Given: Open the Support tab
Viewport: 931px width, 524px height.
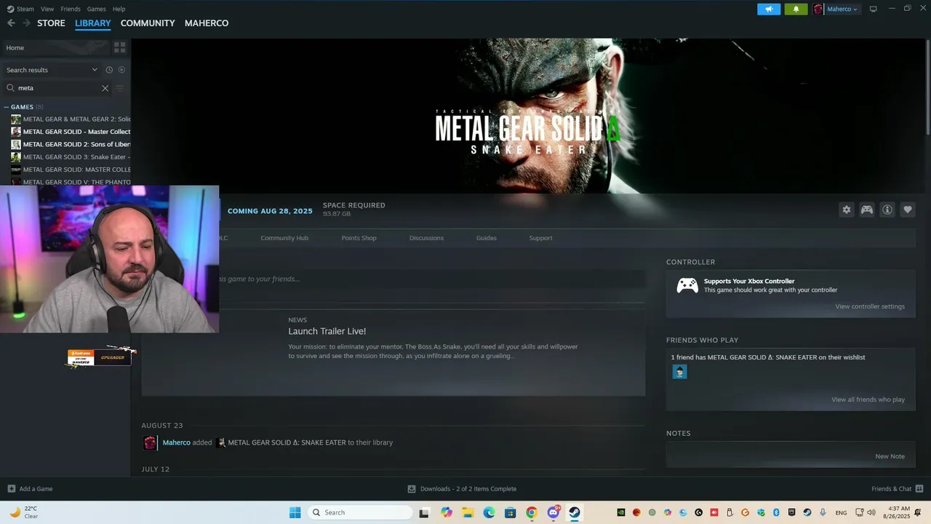Looking at the screenshot, I should [540, 238].
